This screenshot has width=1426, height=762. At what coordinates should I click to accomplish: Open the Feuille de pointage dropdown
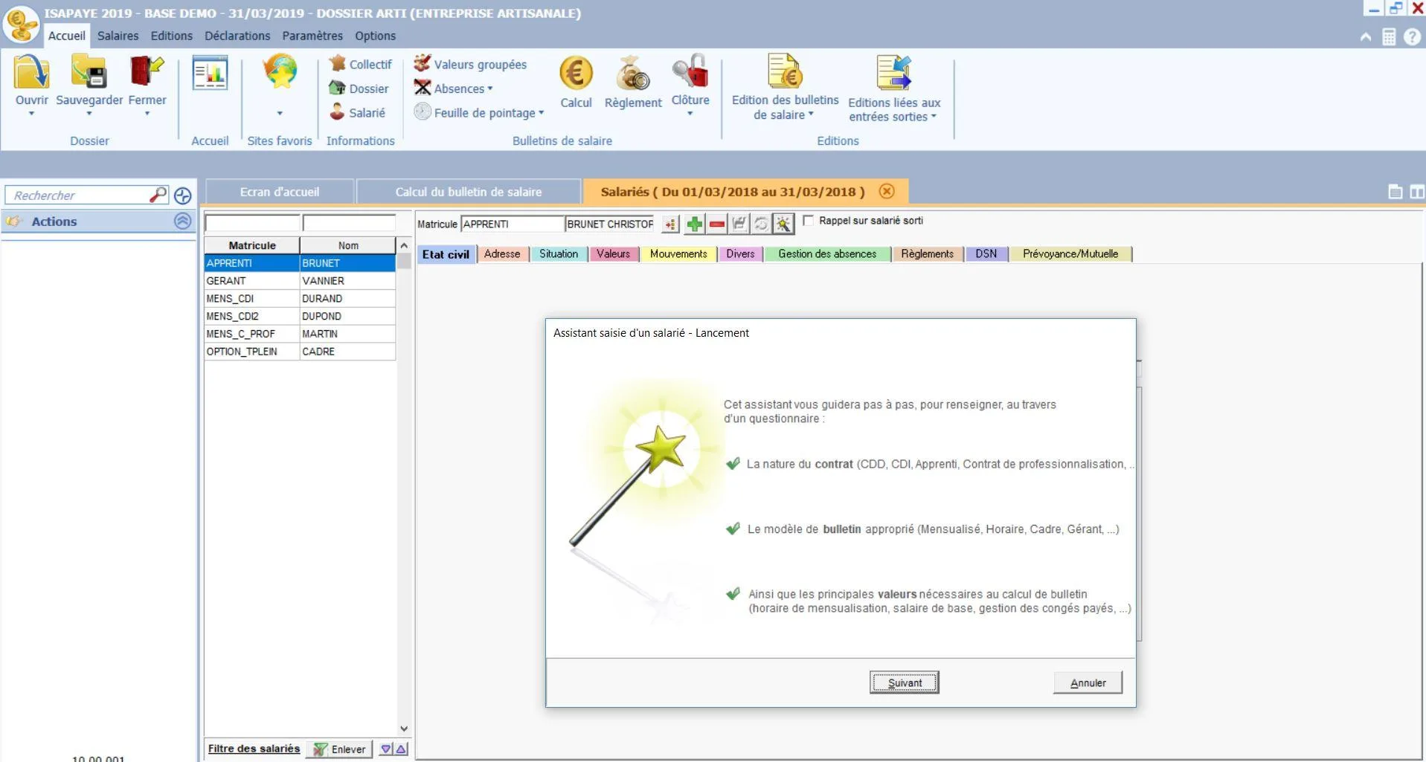[479, 112]
